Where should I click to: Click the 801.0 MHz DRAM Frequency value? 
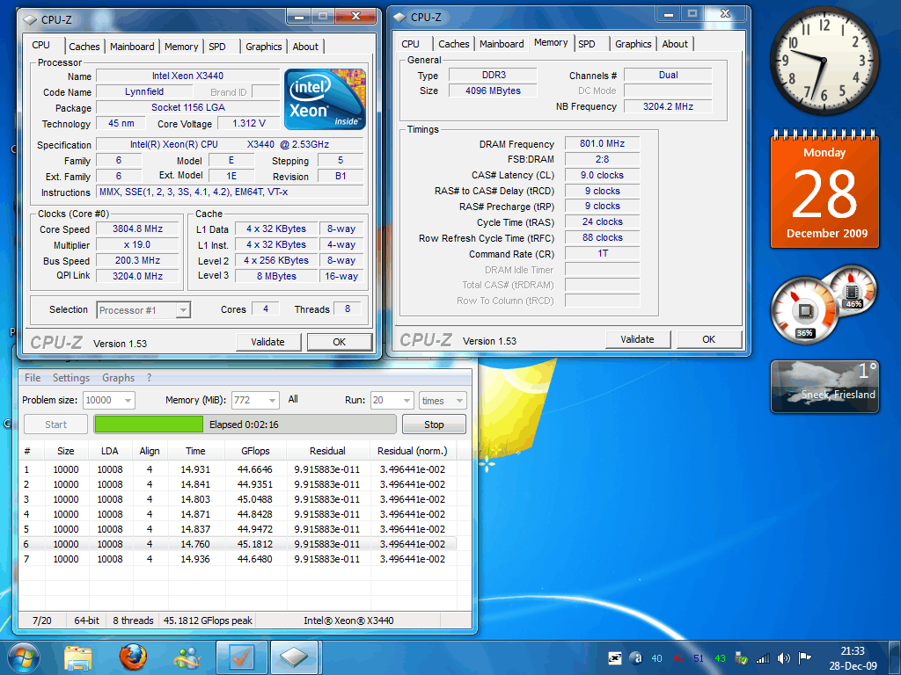click(602, 143)
